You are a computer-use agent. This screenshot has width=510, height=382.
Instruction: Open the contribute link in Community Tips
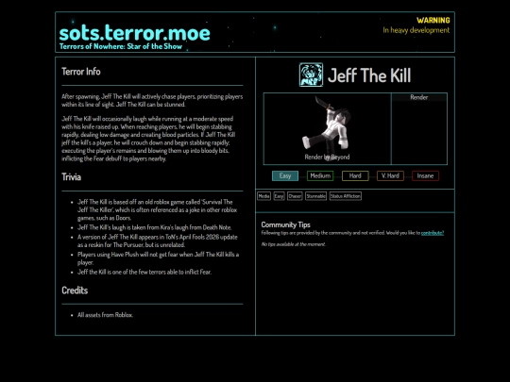(x=433, y=233)
